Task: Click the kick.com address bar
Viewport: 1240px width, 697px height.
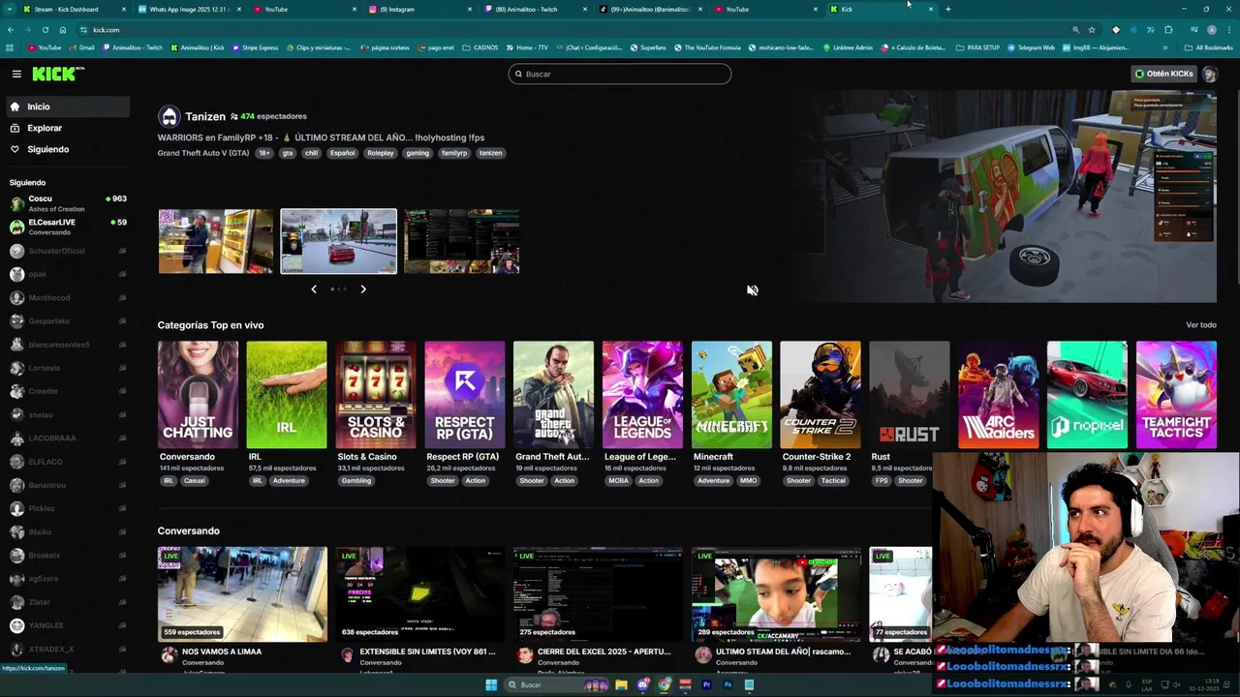Action: click(x=572, y=30)
